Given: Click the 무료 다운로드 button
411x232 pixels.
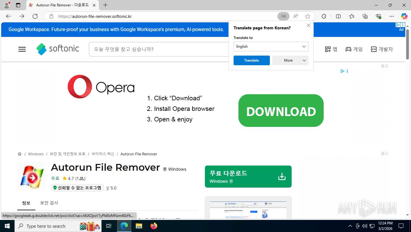Looking at the screenshot, I should [x=248, y=176].
